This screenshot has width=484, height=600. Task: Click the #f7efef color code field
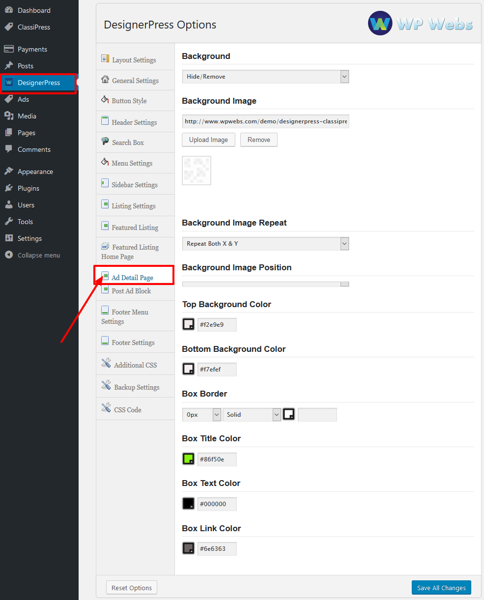(217, 370)
